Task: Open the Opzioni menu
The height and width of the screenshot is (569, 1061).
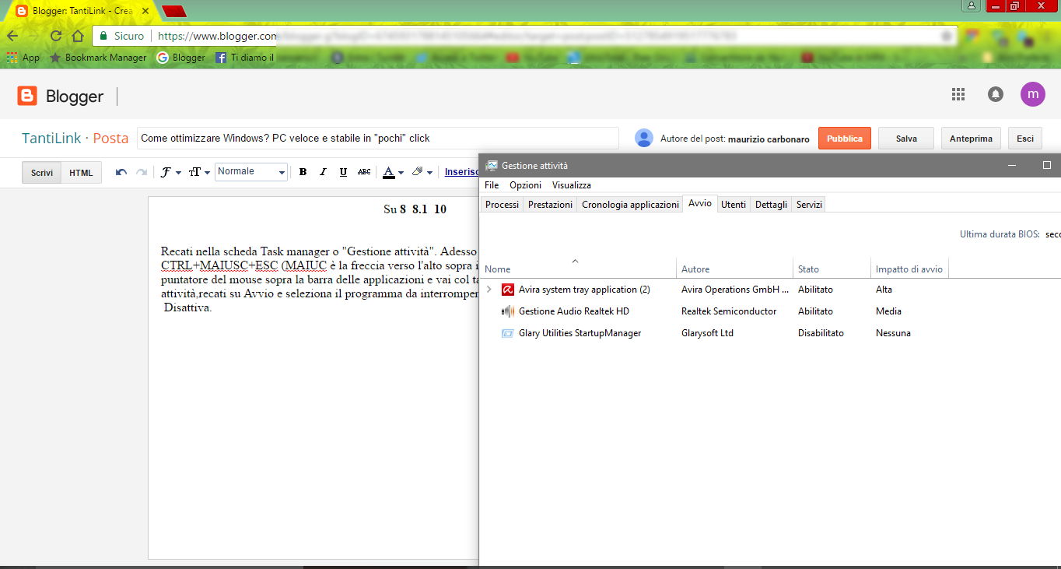Action: click(525, 185)
